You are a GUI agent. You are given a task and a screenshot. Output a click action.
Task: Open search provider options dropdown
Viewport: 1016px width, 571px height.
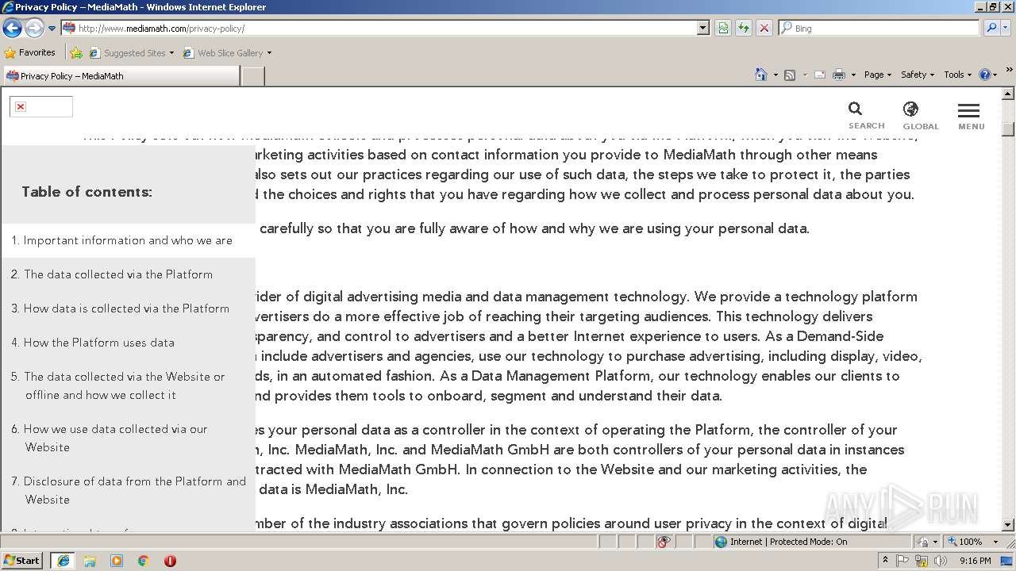pos(1006,28)
